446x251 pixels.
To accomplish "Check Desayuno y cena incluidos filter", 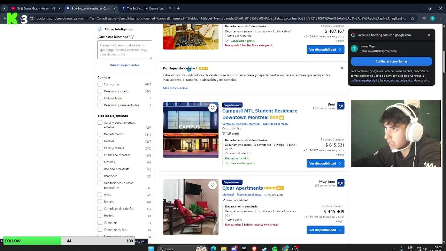I will [100, 105].
